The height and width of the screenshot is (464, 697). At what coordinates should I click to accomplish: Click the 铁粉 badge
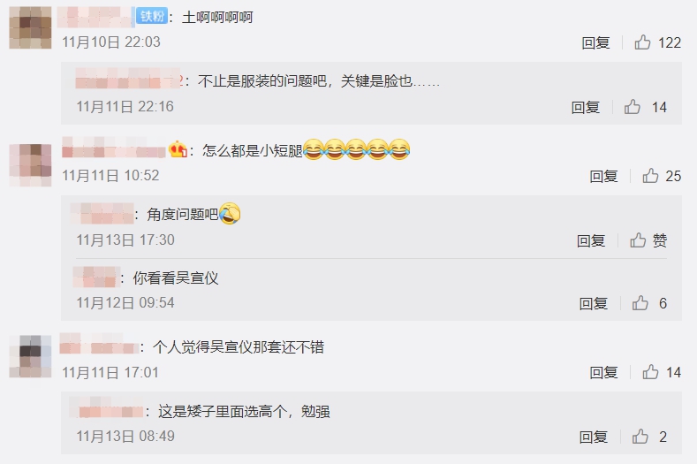(152, 17)
